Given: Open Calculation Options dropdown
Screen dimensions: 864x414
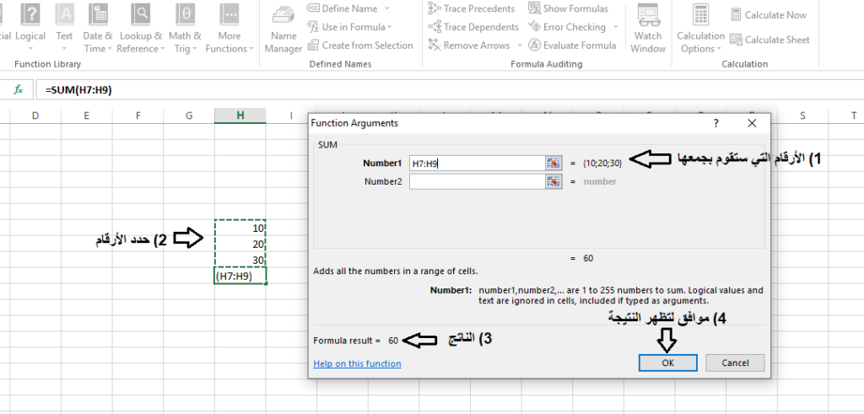Looking at the screenshot, I should coord(700,30).
